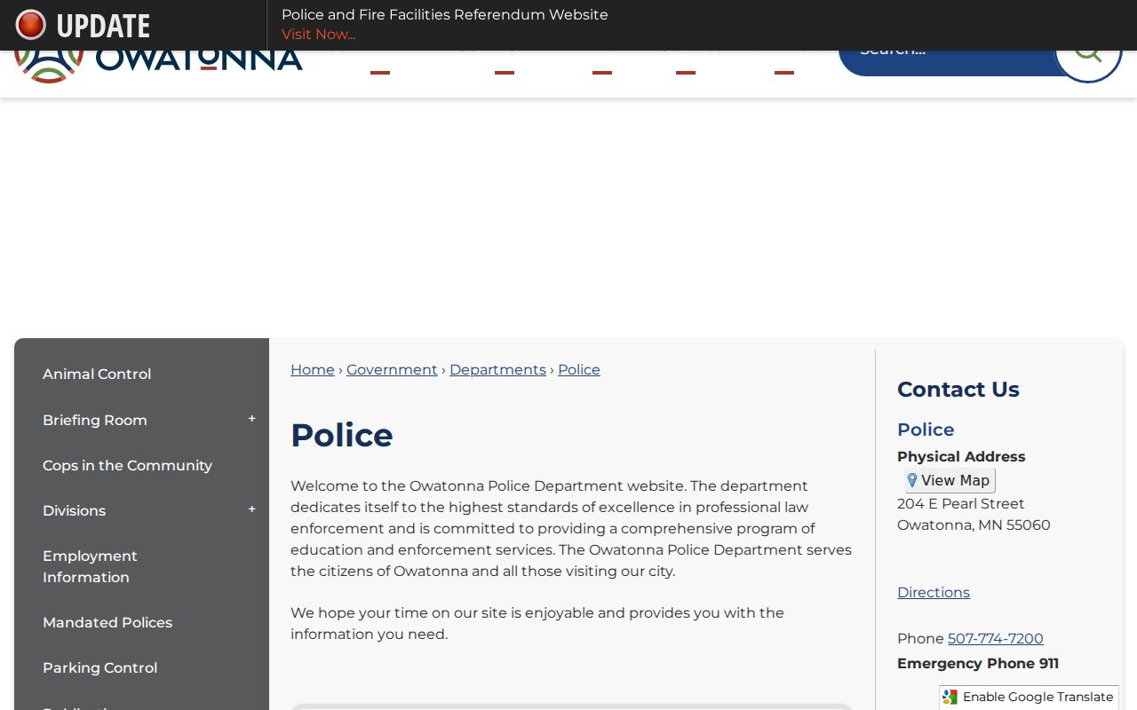The image size is (1137, 710).
Task: Click the Emergency Phone 911 text
Action: coord(978,664)
